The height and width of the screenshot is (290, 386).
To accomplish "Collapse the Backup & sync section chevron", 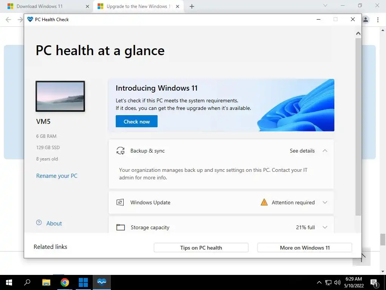I will point(325,151).
